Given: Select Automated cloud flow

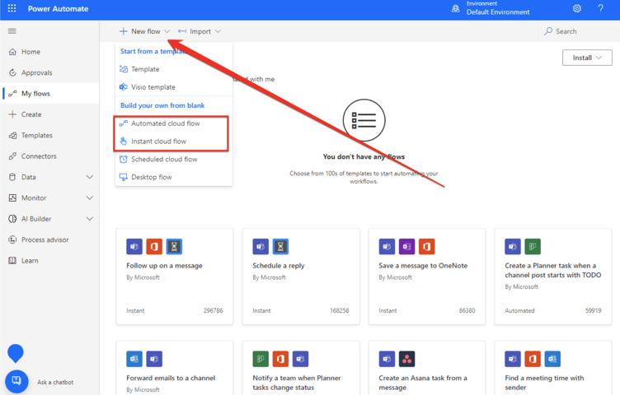Looking at the screenshot, I should (174, 123).
